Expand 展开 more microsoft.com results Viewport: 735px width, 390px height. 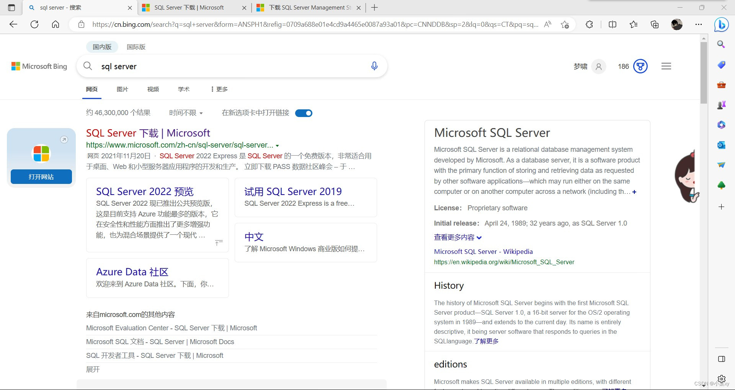93,369
